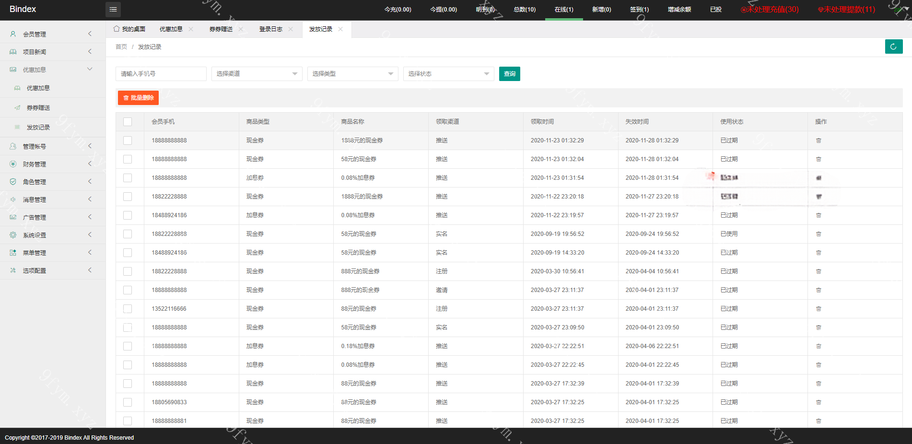Screen dimensions: 912x444
Task: Delete the record for phone 13522116666
Action: 818,309
